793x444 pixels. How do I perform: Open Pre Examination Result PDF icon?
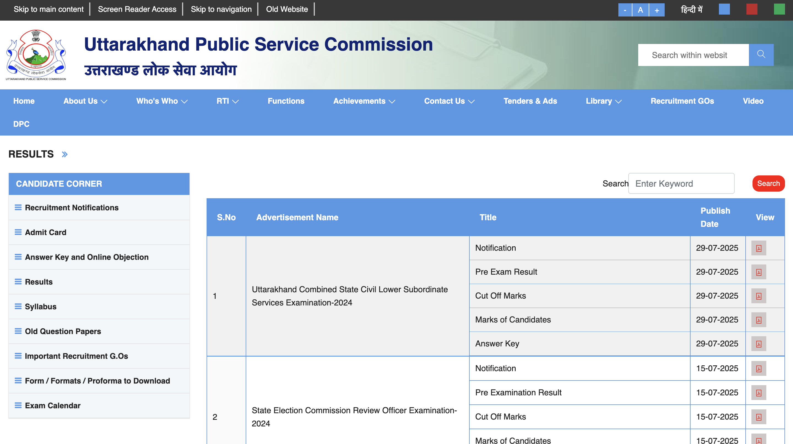(x=759, y=393)
